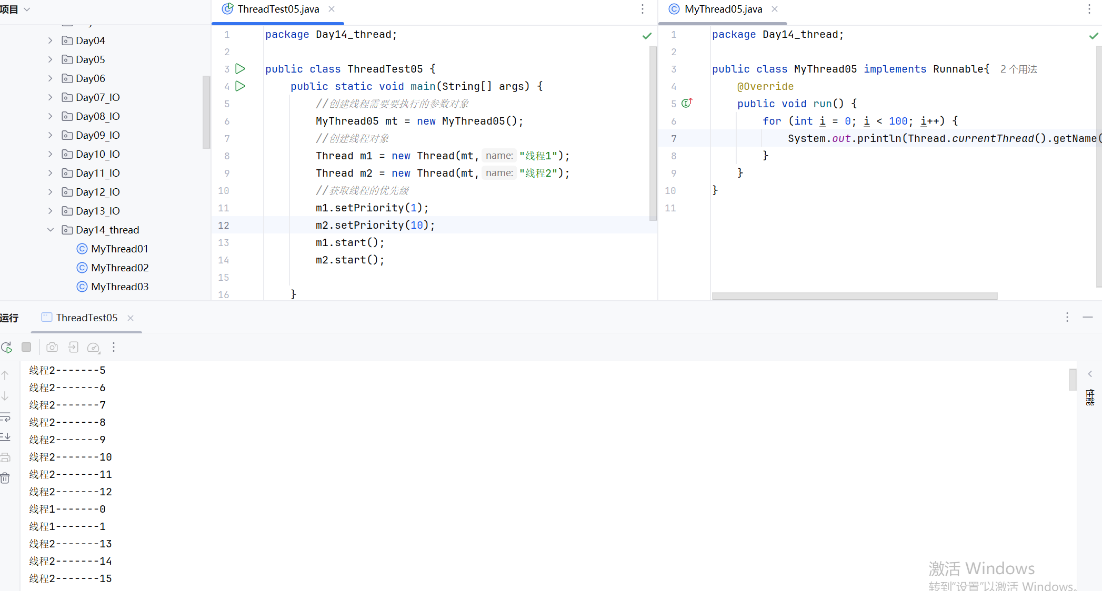Switch to ThreadTest05.java editor tab
Image resolution: width=1102 pixels, height=591 pixels.
tap(278, 9)
